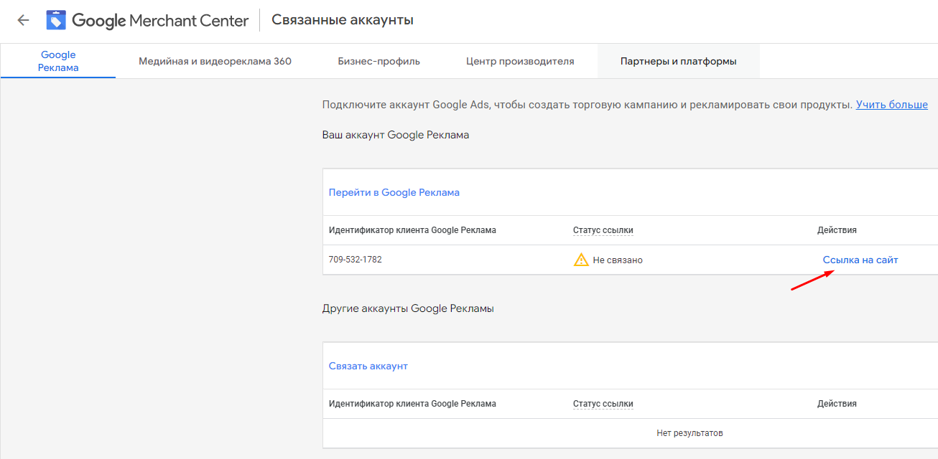This screenshot has height=459, width=938.
Task: Go to the Центр производителя tab
Action: (520, 61)
